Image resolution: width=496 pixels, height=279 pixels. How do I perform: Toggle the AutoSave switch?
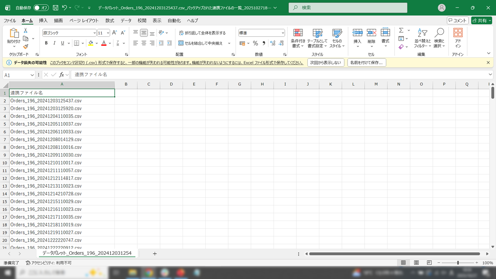tap(41, 8)
